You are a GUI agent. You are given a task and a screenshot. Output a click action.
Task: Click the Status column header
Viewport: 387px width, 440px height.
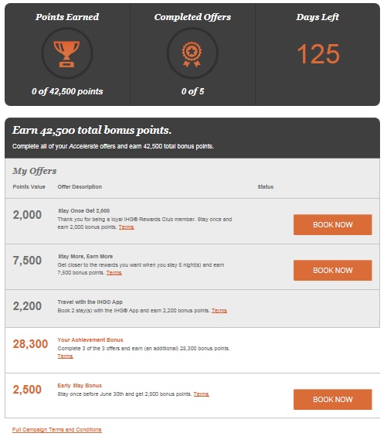point(266,186)
